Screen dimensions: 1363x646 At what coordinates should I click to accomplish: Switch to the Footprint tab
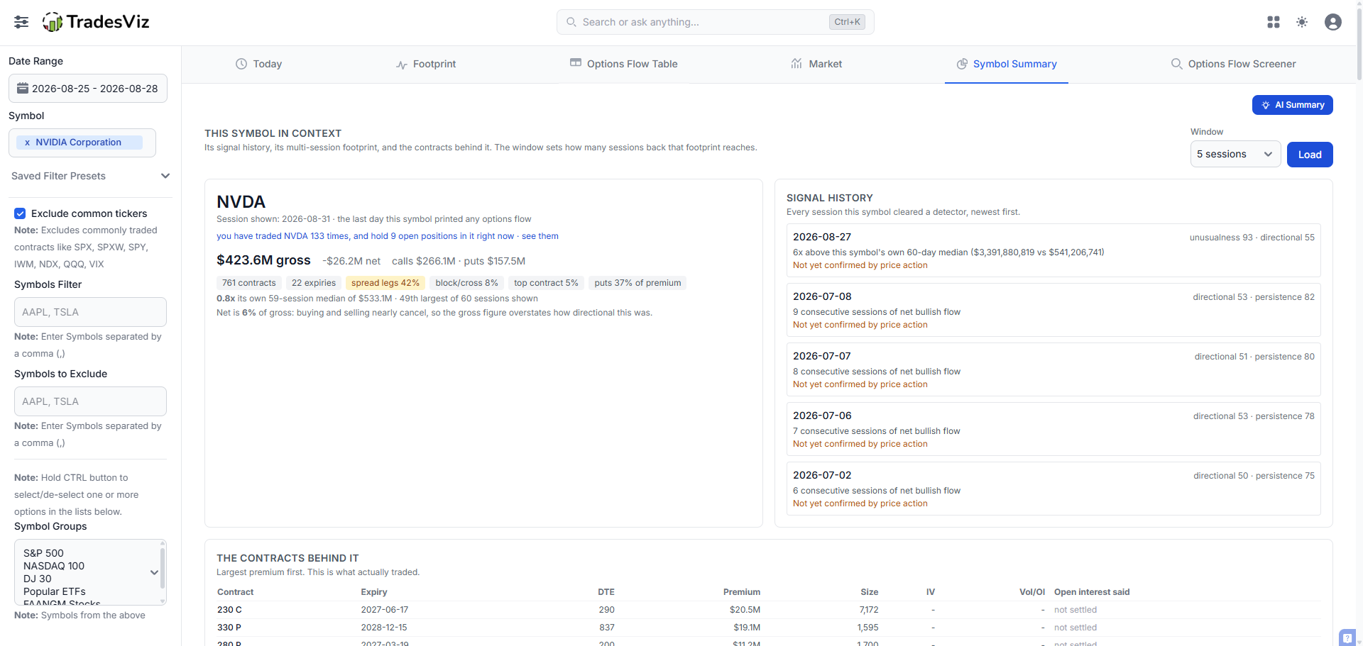tap(426, 64)
